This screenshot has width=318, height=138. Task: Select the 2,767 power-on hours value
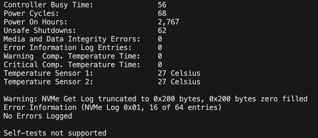point(168,22)
